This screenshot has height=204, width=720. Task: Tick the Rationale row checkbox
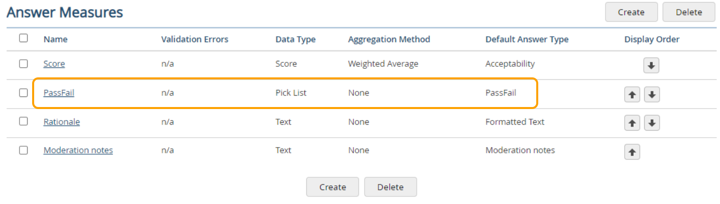pyautogui.click(x=24, y=122)
